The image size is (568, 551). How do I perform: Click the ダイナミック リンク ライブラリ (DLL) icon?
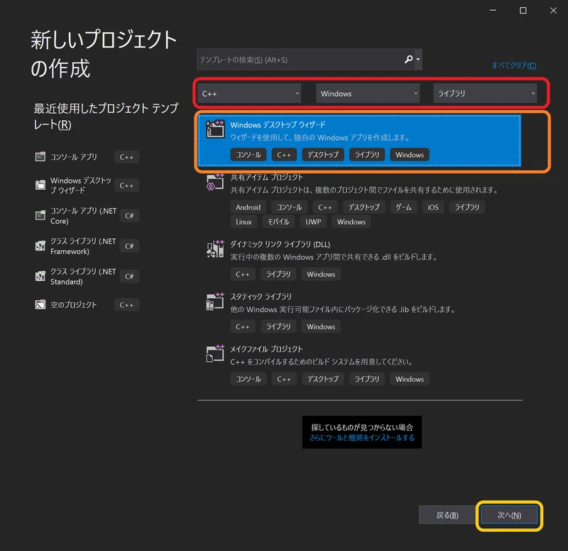[215, 249]
